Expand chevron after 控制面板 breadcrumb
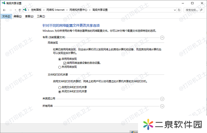This screenshot has height=133, width=207. click(x=44, y=10)
